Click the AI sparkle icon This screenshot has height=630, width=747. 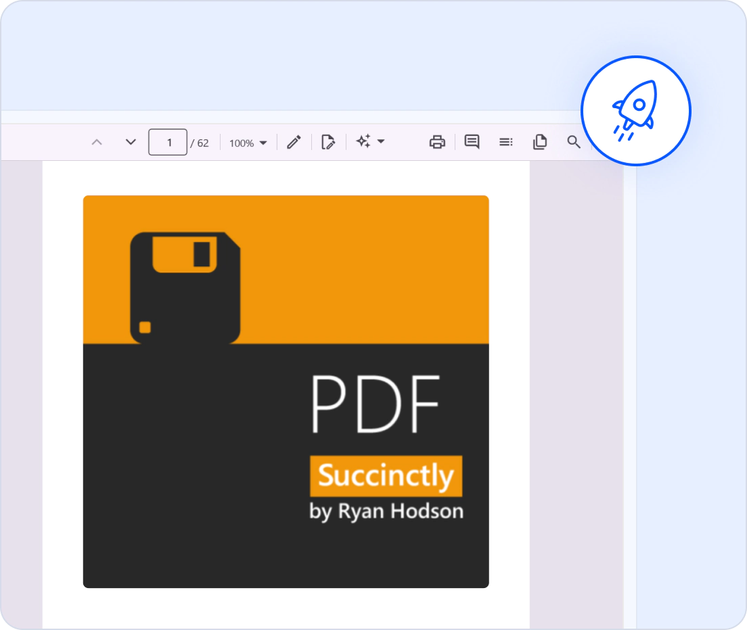click(x=363, y=141)
